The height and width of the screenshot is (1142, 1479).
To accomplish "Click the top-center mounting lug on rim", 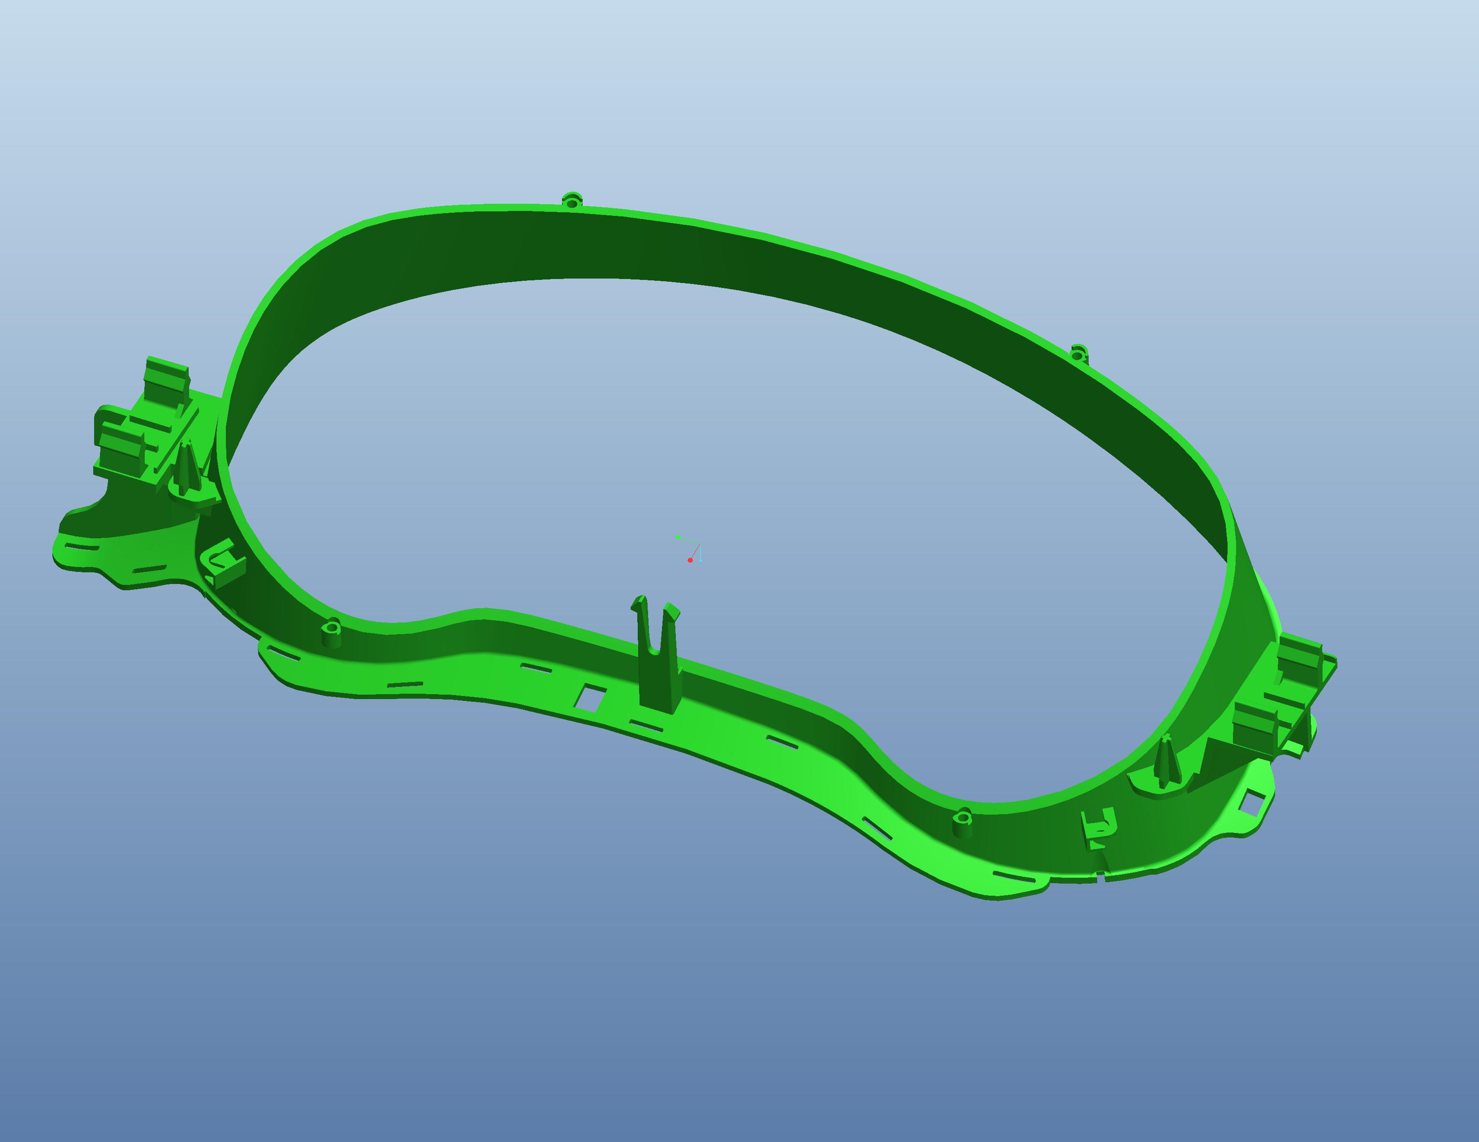I will (572, 201).
